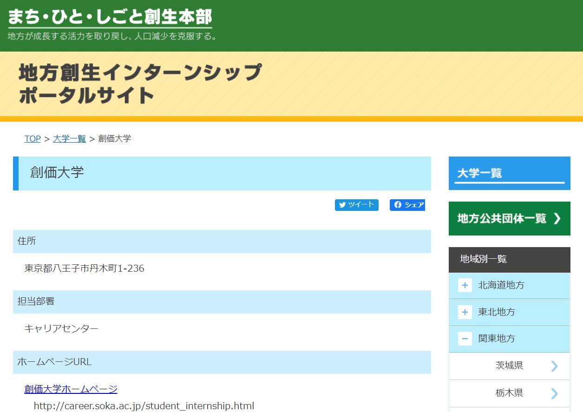Open the 茨城県 prefecture entry
583x412 pixels.
click(510, 366)
